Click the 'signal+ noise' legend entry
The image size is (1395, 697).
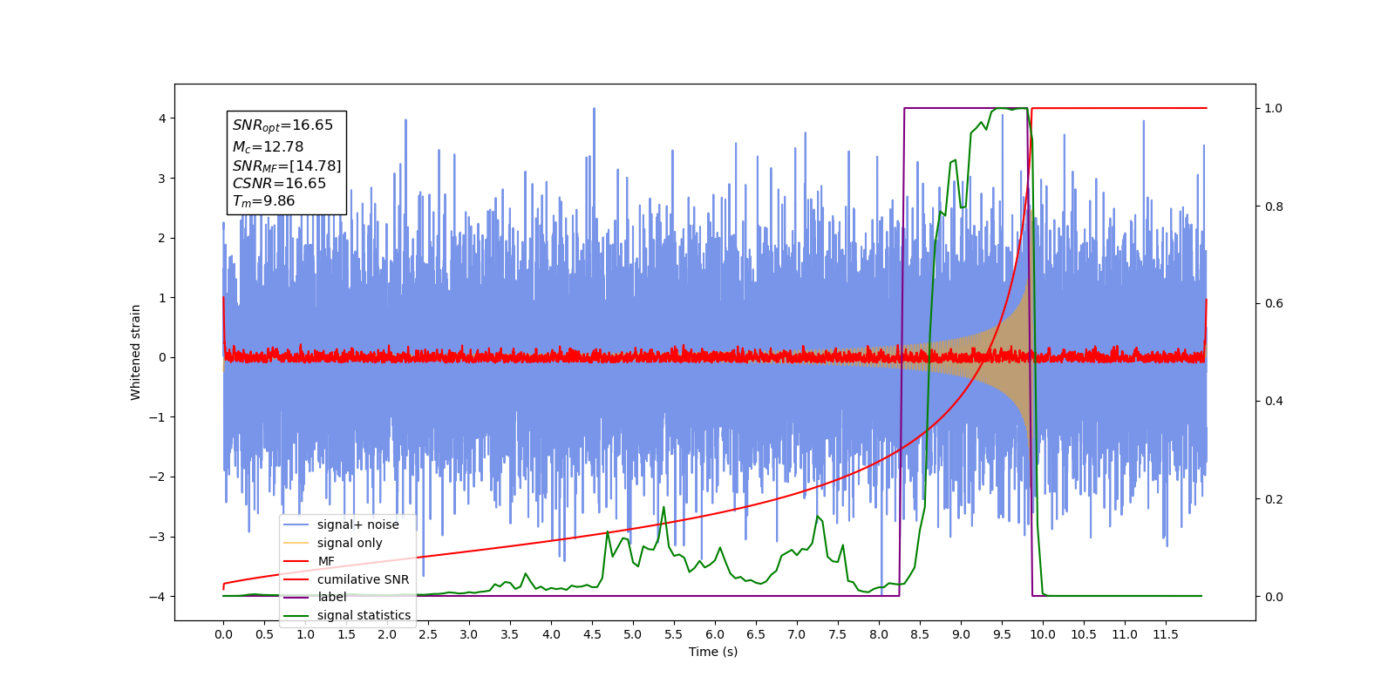click(x=357, y=524)
